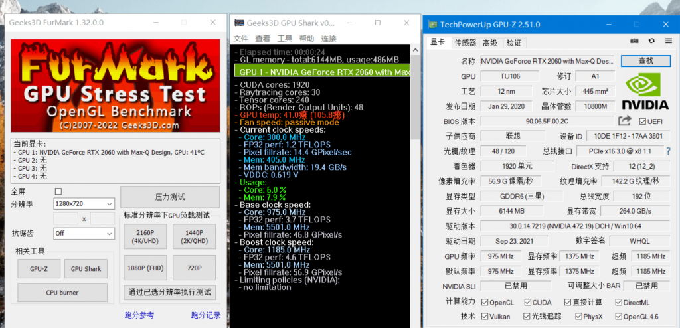Image resolution: width=680 pixels, height=328 pixels.
Task: Click the 1080P (FHD) preset button
Action: pos(145,268)
